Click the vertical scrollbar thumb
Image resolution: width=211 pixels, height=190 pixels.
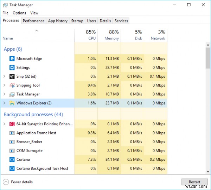208,58
